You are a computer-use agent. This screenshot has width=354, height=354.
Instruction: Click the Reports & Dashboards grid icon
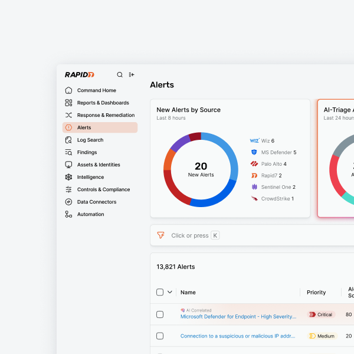pyautogui.click(x=68, y=103)
